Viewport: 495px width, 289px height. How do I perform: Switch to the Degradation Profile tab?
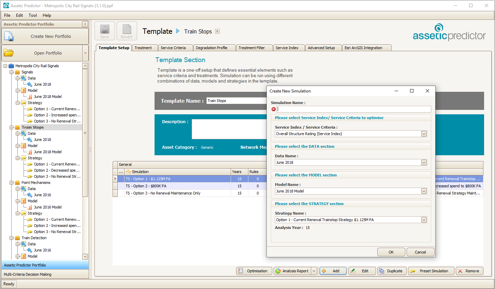point(212,48)
